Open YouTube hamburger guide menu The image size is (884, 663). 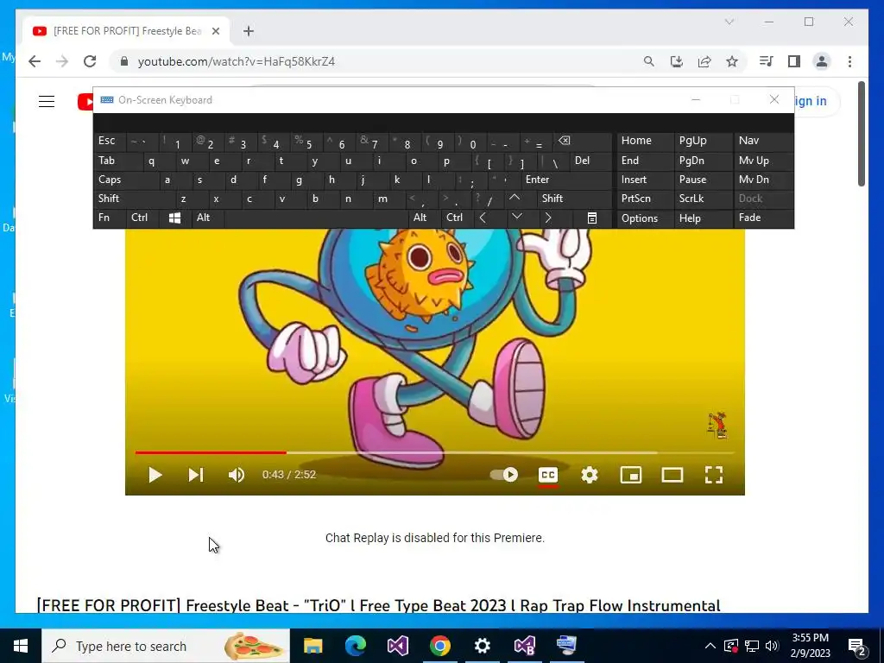point(47,102)
